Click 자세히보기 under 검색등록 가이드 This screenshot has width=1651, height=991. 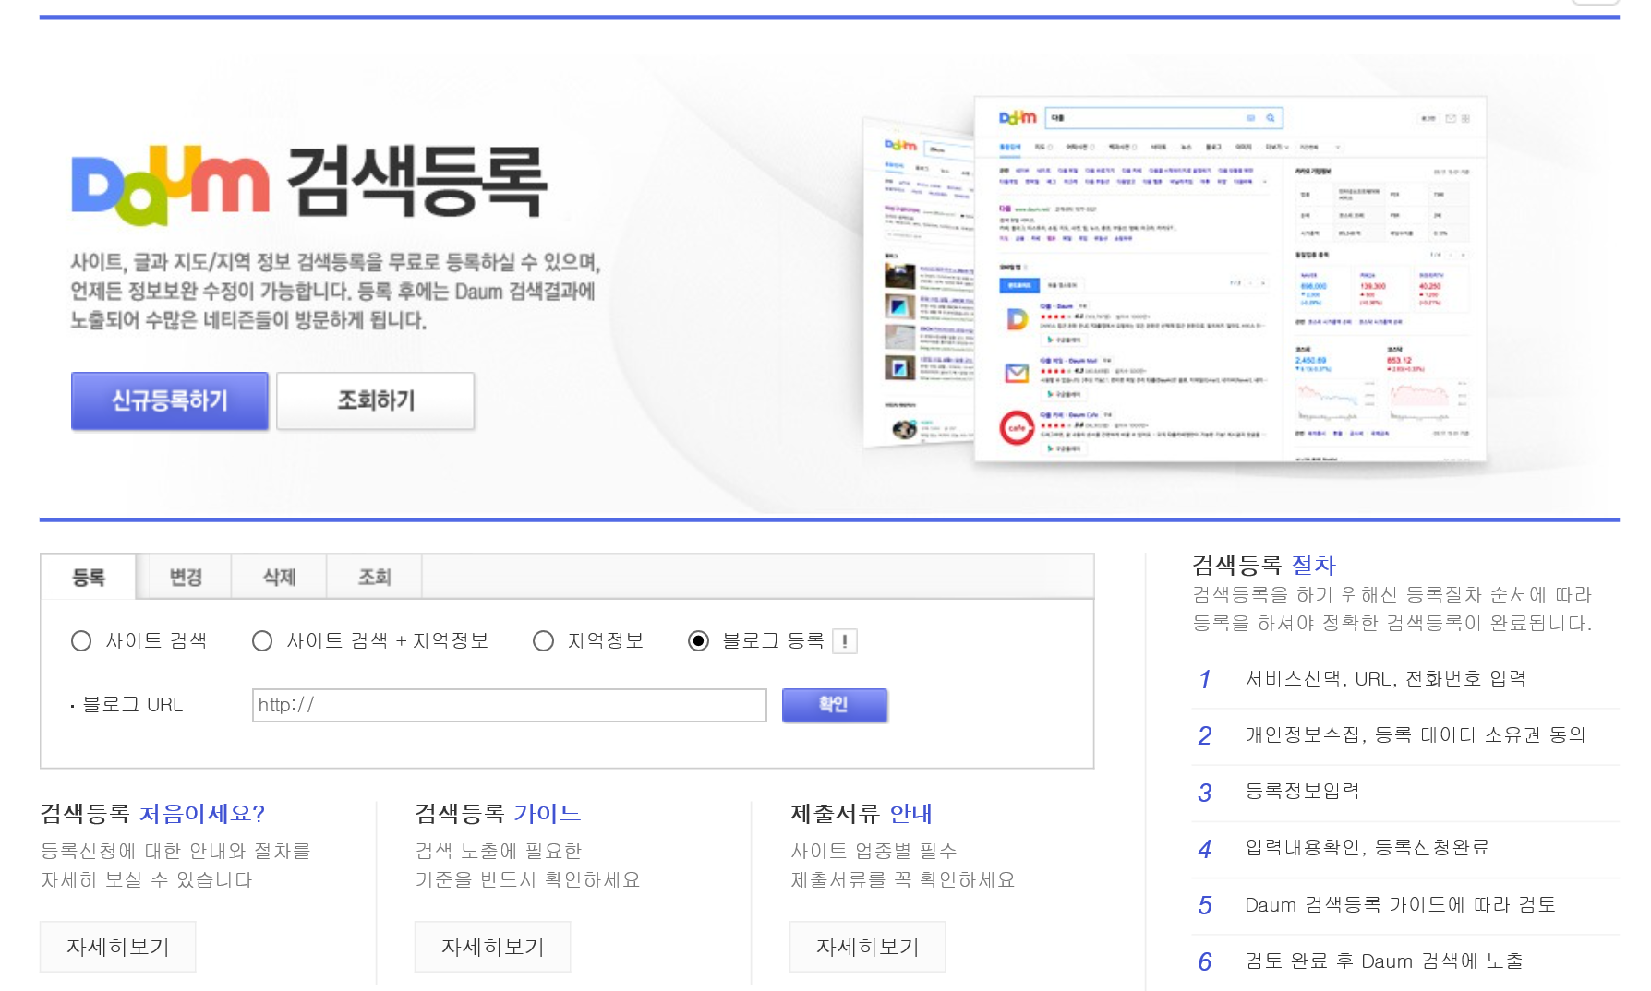[493, 947]
